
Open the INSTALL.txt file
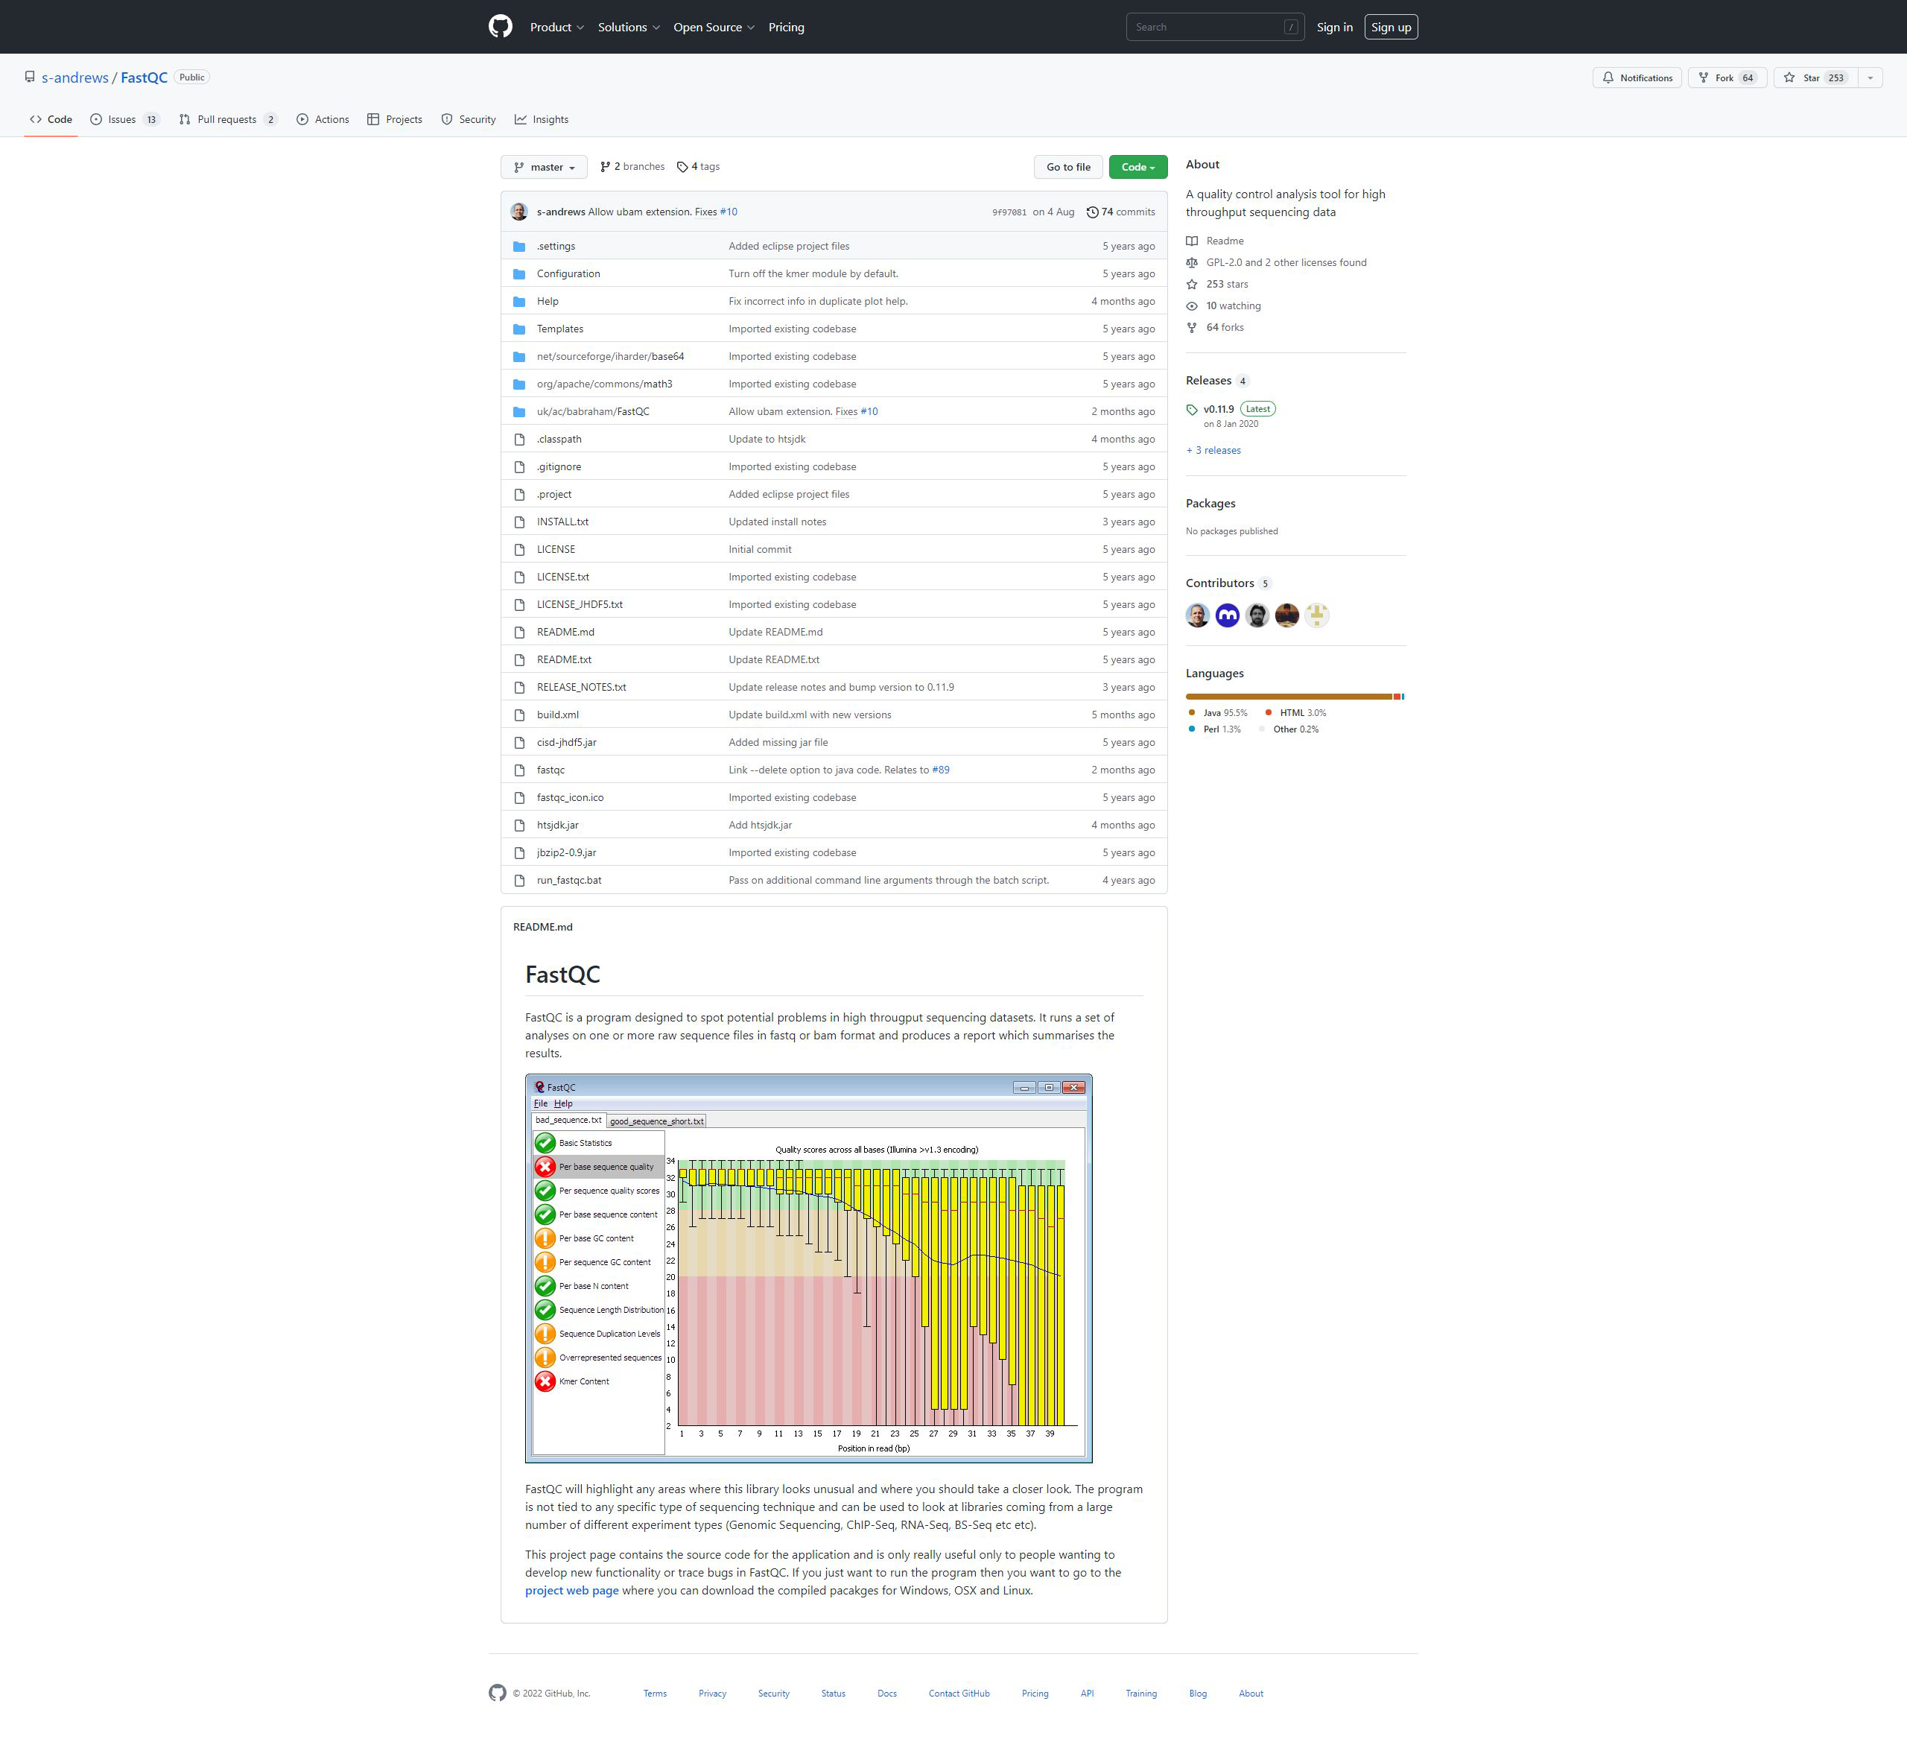click(562, 522)
